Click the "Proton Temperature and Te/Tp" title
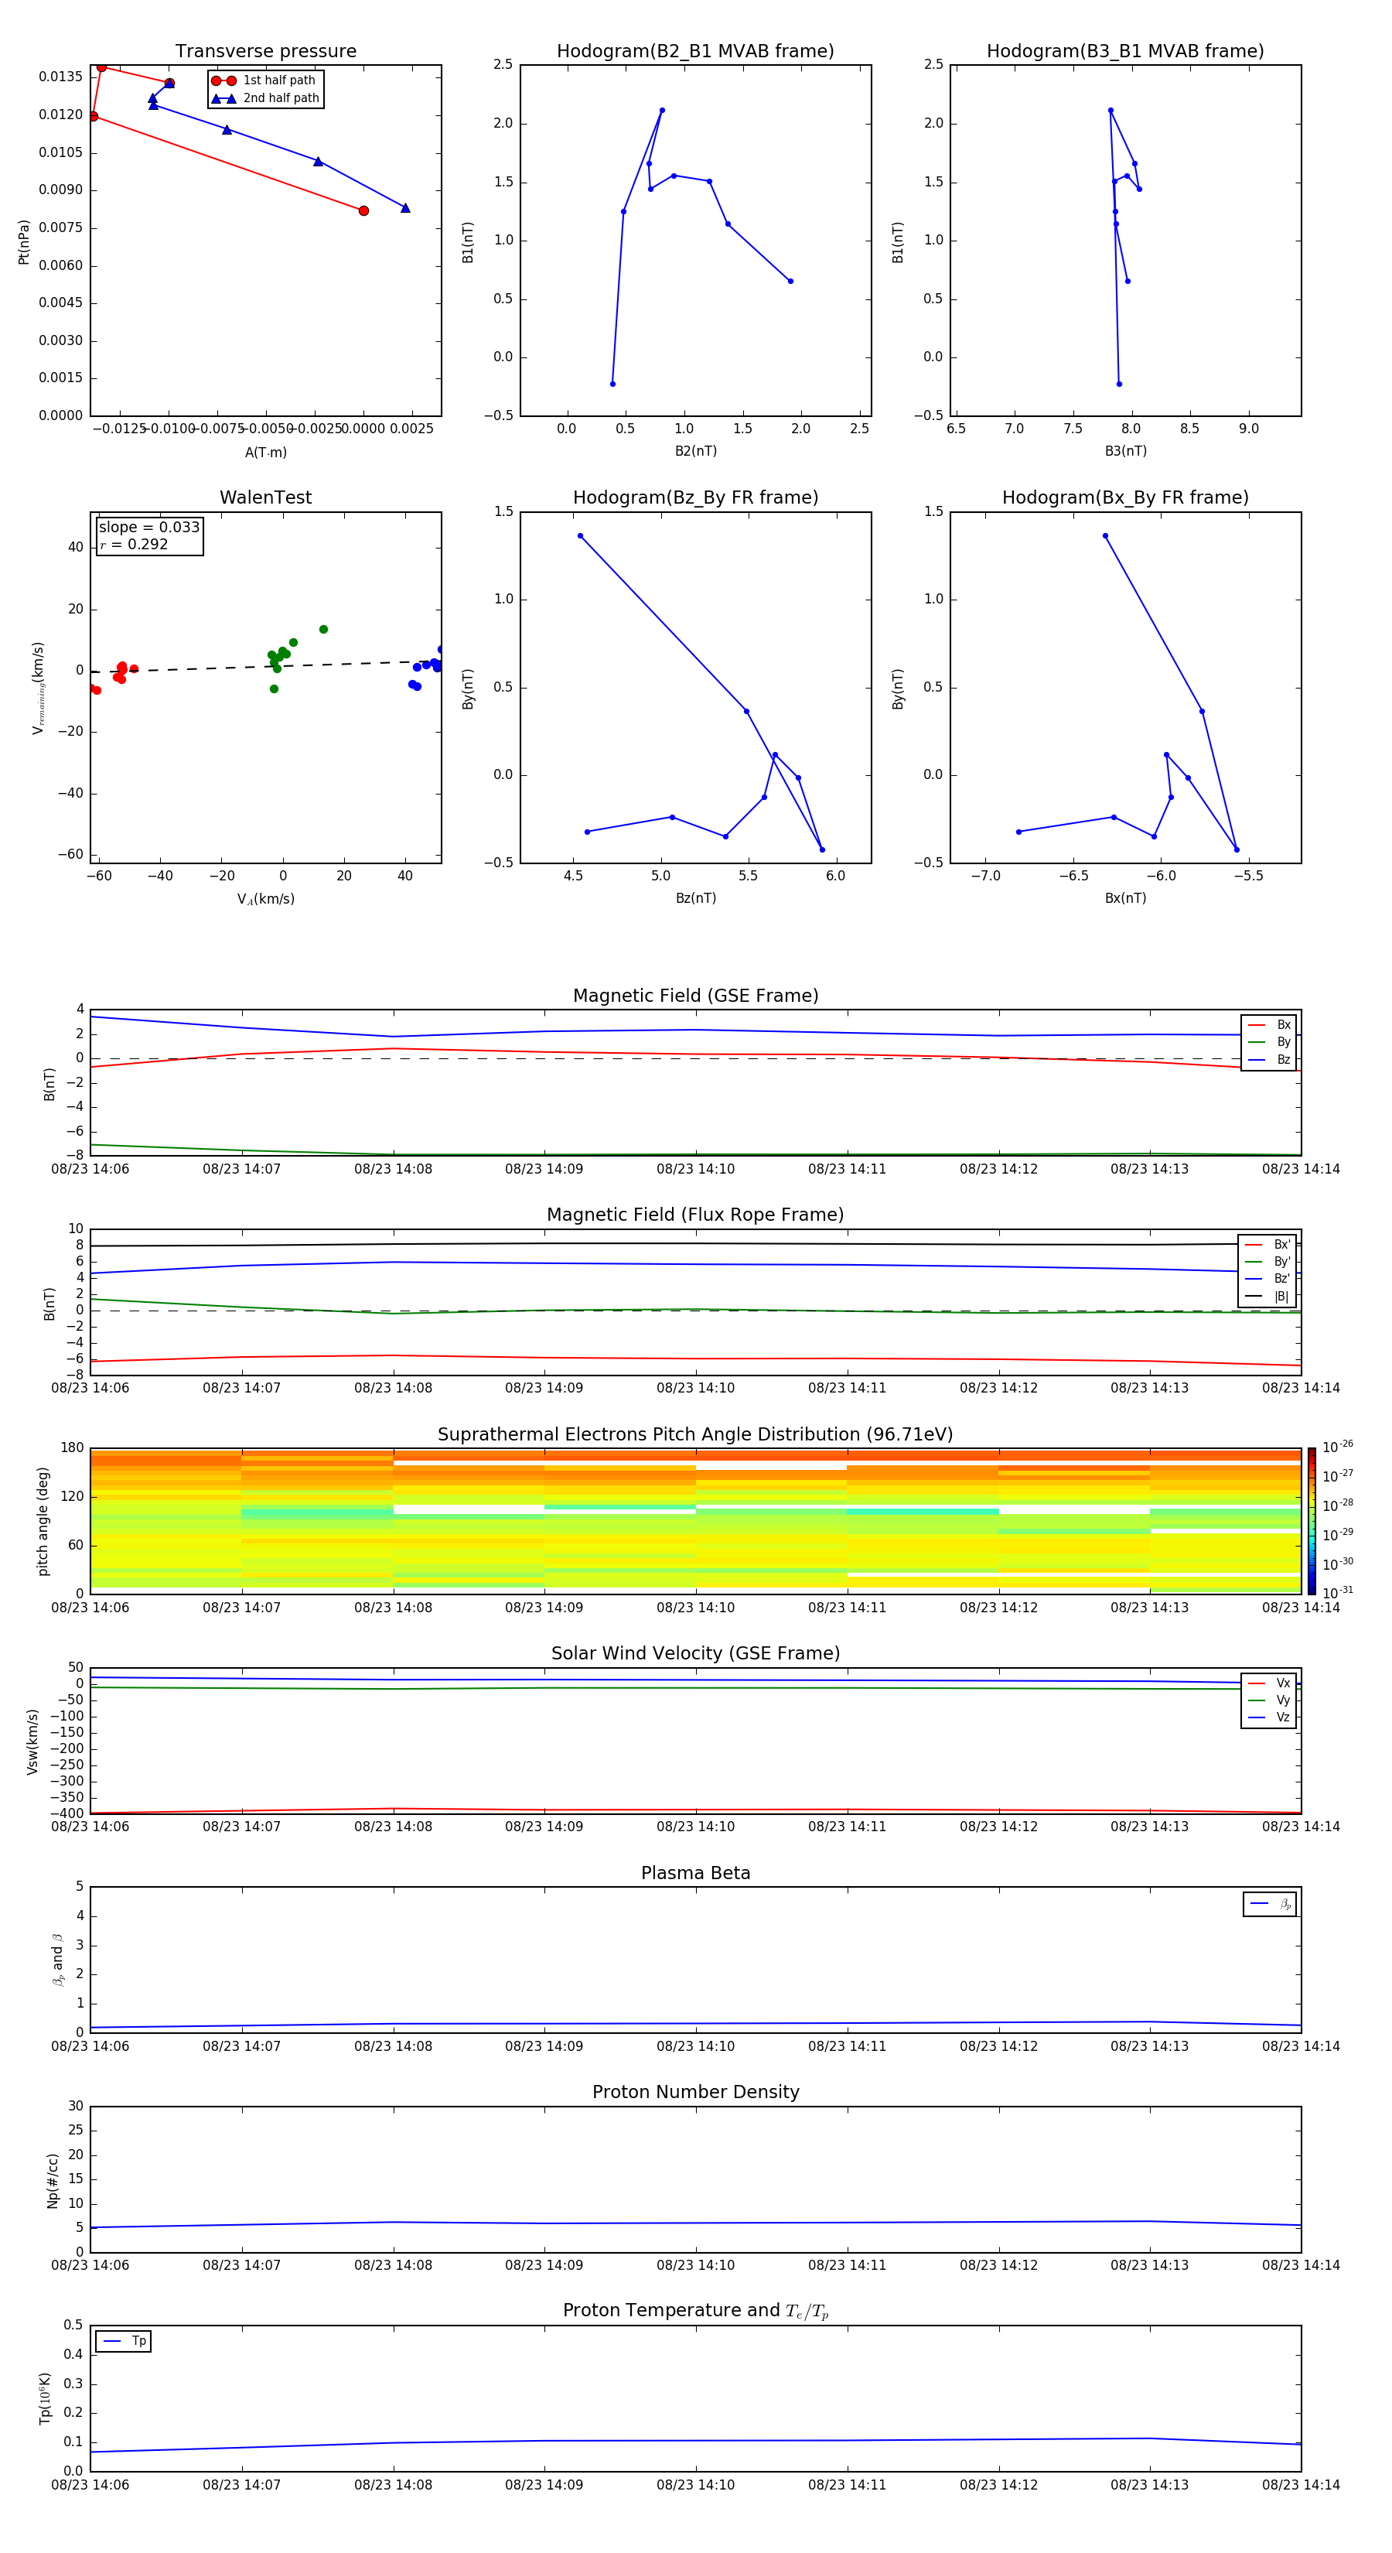1392x2553 pixels. coord(695,2311)
